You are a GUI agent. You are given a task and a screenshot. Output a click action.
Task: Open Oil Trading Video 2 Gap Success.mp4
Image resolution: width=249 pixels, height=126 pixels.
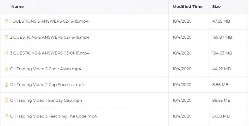tap(47, 85)
